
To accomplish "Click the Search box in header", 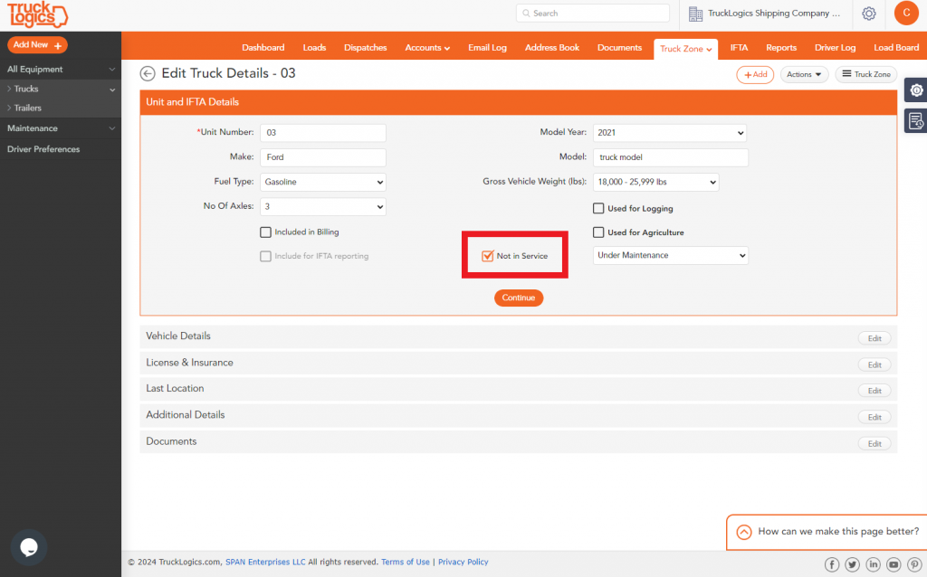I will pos(592,13).
